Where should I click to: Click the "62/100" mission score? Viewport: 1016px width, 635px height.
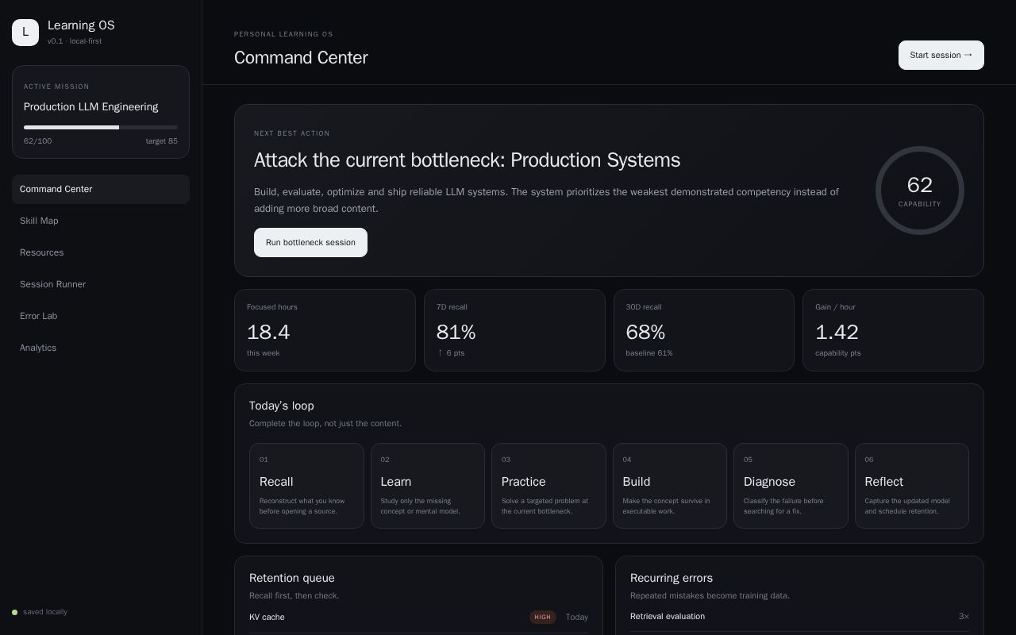coord(37,141)
